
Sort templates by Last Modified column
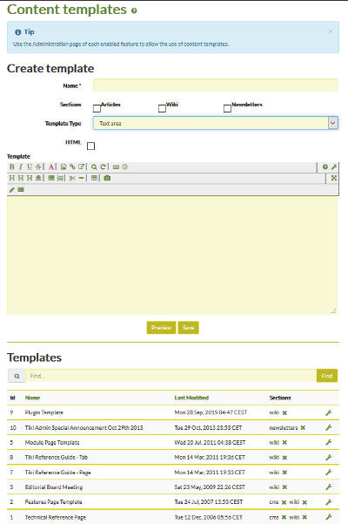coord(191,398)
